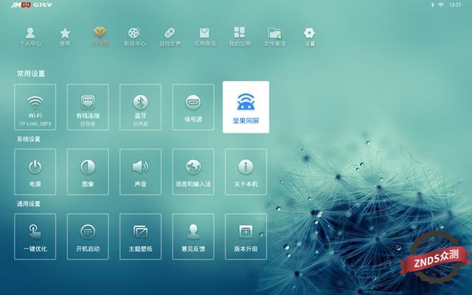Go to the video center (影视中心) tab

pyautogui.click(x=133, y=37)
